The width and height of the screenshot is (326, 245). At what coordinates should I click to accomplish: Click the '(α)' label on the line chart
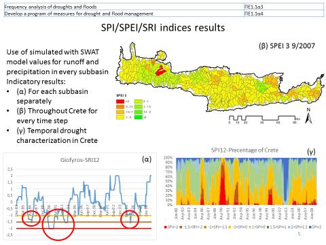tap(147, 159)
